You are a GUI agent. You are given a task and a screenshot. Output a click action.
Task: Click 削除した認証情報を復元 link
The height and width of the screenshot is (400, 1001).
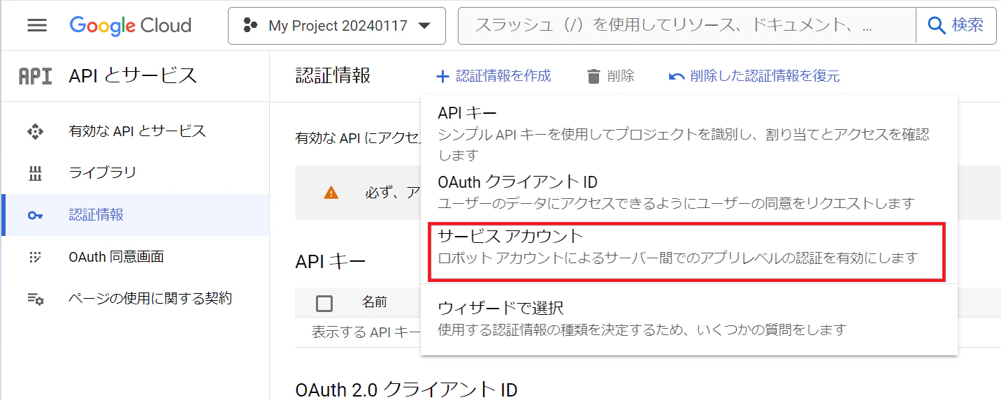[754, 76]
